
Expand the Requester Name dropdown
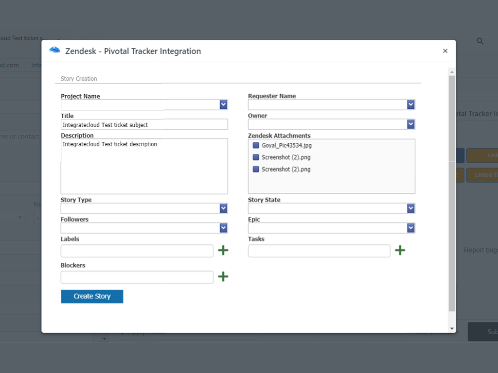(x=410, y=104)
